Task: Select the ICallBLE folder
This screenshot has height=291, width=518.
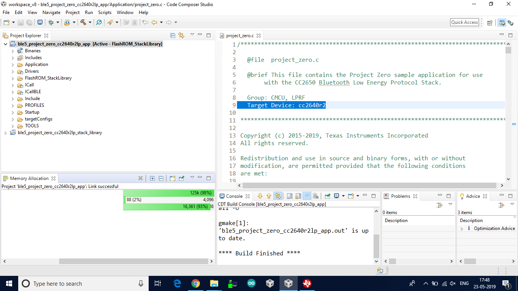Action: point(33,92)
